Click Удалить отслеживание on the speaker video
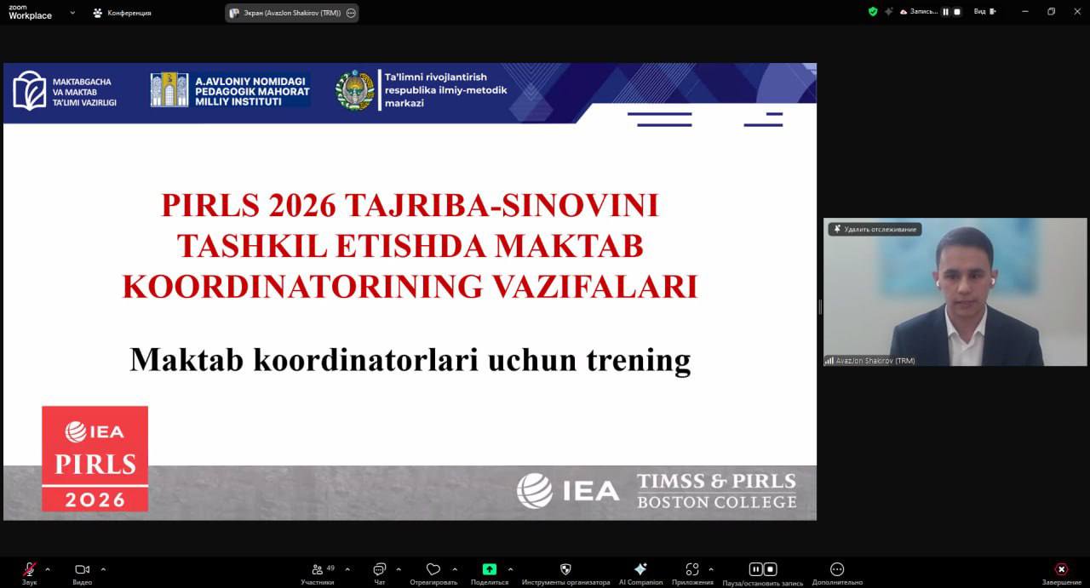 [875, 229]
